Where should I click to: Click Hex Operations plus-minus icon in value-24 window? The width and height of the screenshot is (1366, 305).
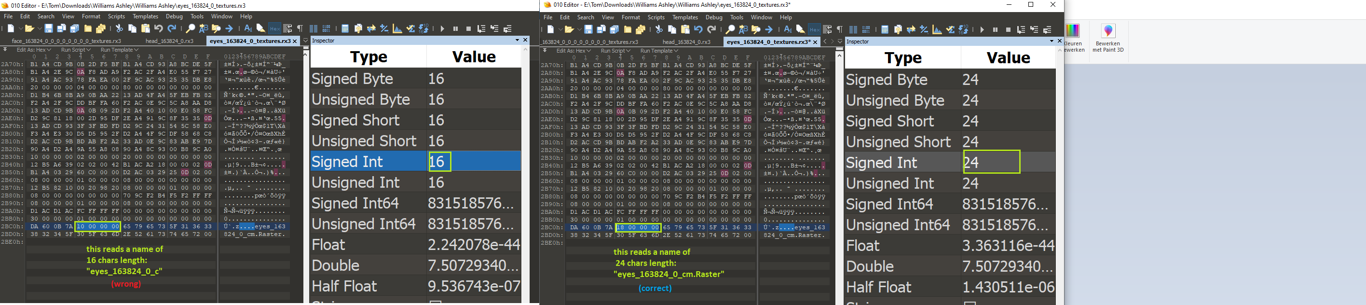tap(924, 30)
